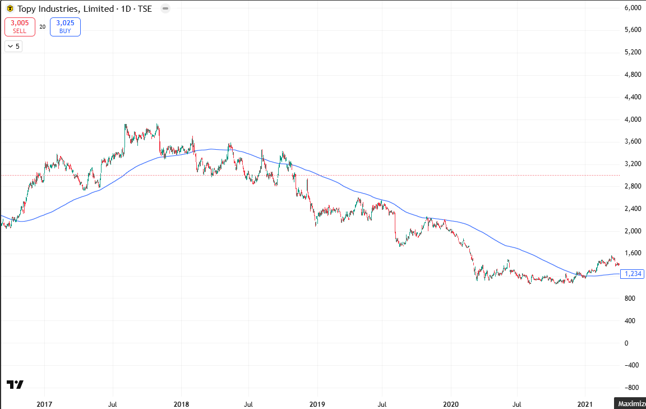
Task: Click the 5,200 price scale label
Action: coord(633,52)
